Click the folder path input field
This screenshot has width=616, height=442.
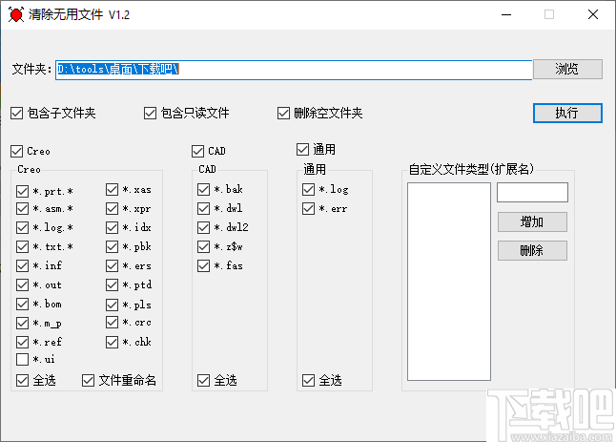click(294, 70)
